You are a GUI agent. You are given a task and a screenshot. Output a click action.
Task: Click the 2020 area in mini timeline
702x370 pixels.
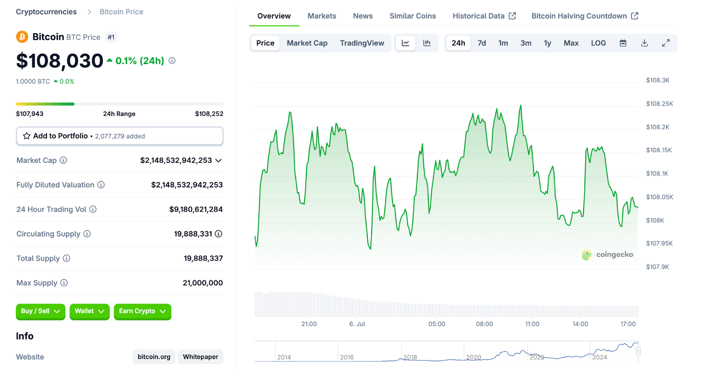(x=474, y=357)
